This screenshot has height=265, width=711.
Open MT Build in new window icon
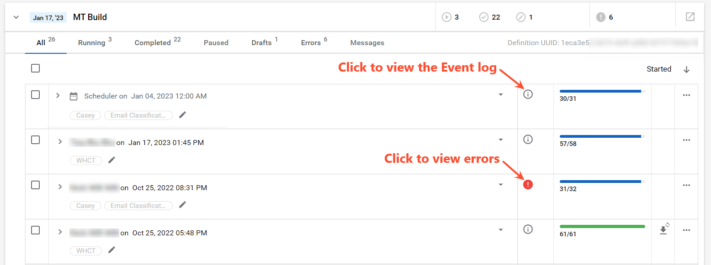pos(690,17)
